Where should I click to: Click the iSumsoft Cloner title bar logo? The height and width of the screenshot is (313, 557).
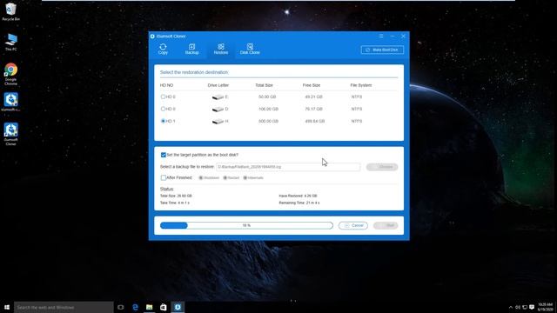click(x=153, y=37)
